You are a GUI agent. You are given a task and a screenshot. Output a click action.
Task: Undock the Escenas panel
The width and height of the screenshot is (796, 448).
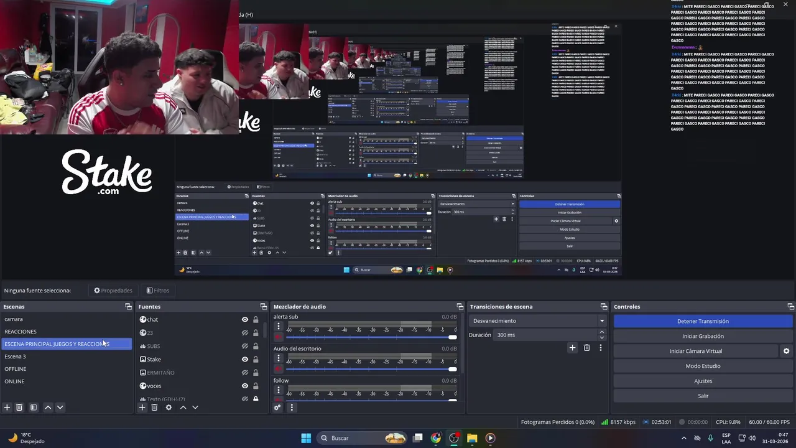pyautogui.click(x=128, y=307)
